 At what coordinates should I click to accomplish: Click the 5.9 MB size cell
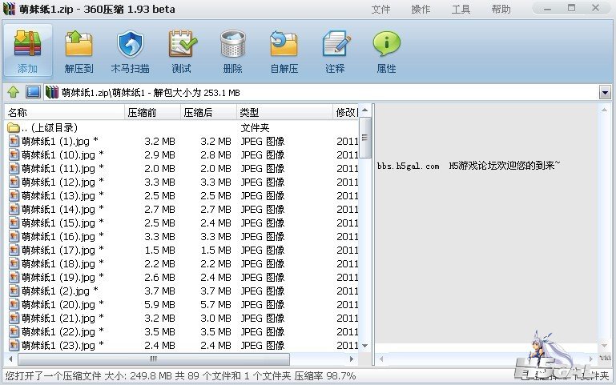point(159,304)
